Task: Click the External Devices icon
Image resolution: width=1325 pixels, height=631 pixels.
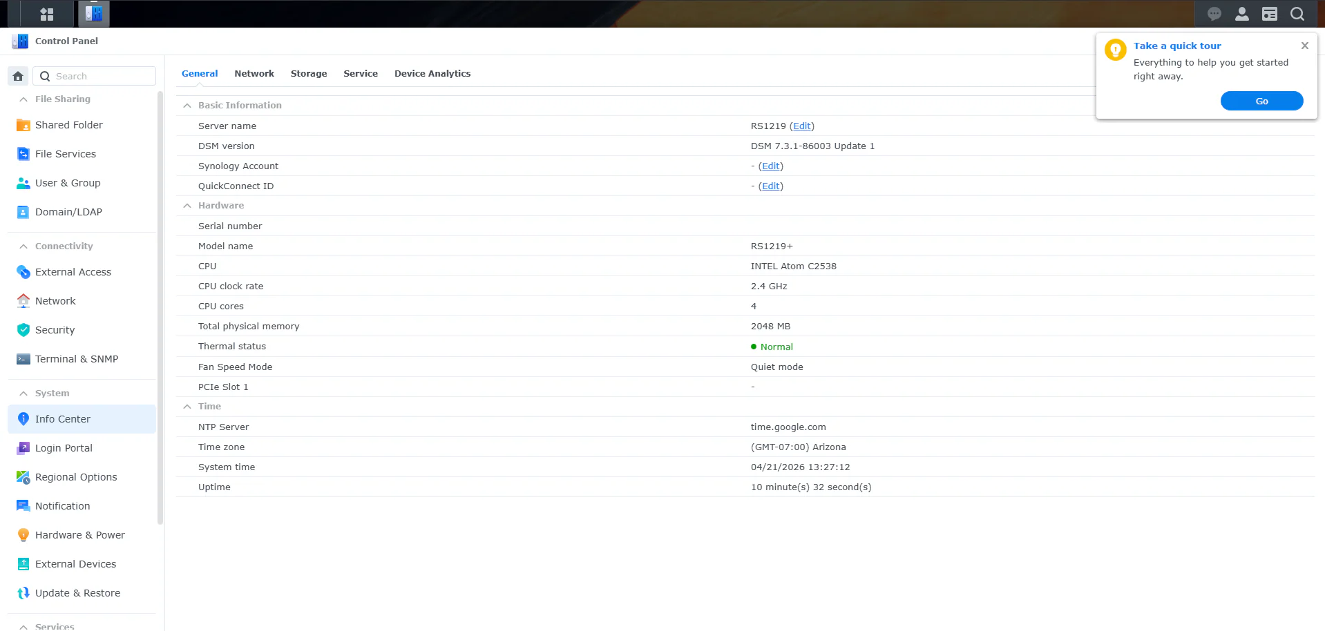Action: (23, 564)
